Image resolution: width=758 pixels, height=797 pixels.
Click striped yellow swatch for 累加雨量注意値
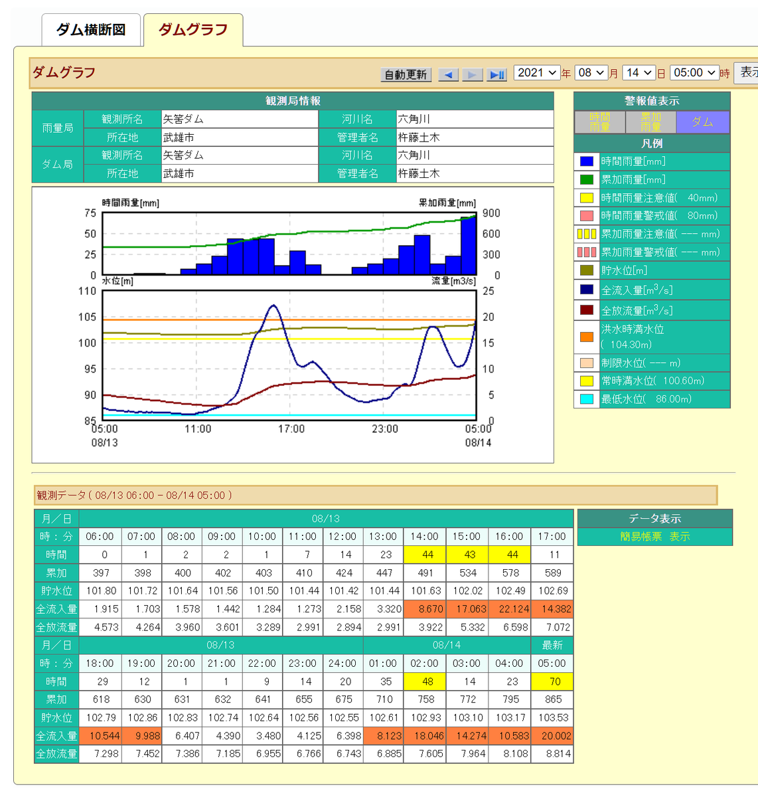tap(587, 234)
